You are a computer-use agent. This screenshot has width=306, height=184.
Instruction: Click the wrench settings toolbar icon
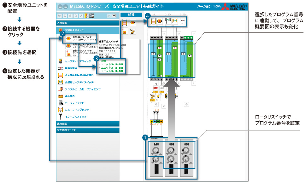81,15
